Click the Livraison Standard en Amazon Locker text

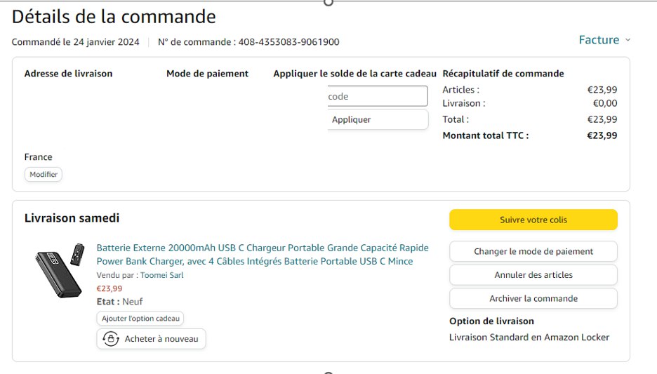529,338
